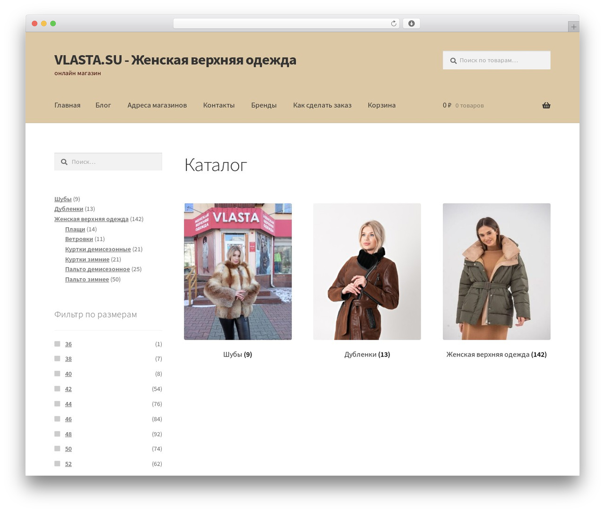Check the size 44 filter box
Screen dimensions: 605x512
57,404
